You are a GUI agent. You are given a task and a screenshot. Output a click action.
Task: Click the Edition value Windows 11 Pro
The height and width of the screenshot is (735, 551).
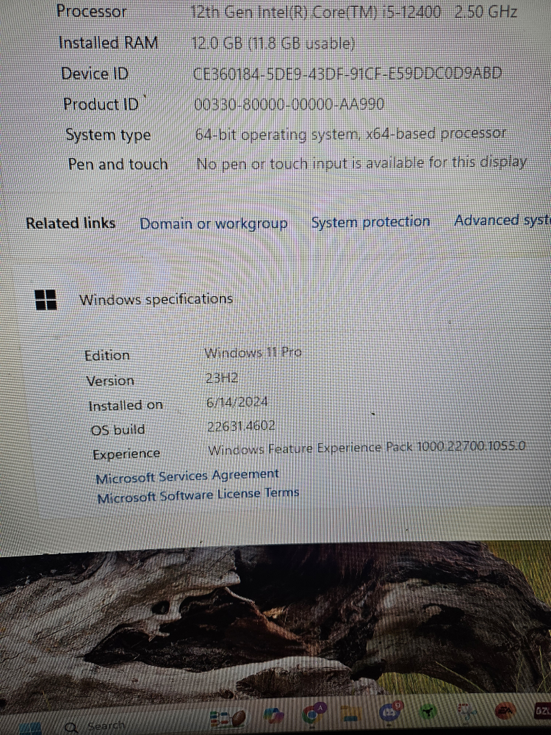pos(253,353)
